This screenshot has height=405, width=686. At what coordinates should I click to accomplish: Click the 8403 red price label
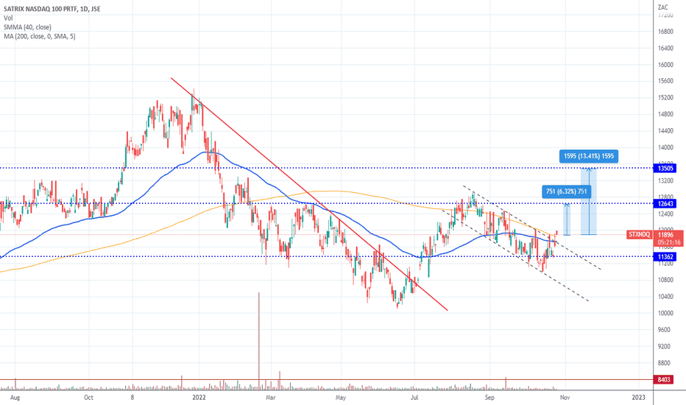tap(664, 380)
